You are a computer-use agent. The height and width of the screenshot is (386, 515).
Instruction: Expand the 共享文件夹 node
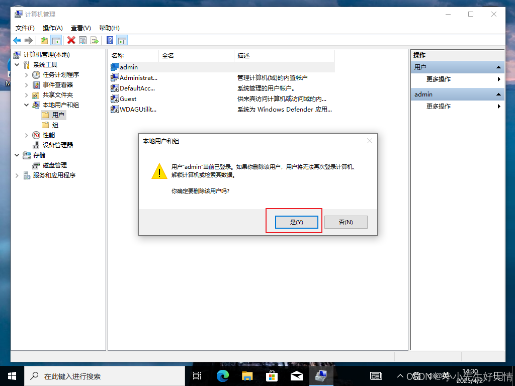click(27, 95)
